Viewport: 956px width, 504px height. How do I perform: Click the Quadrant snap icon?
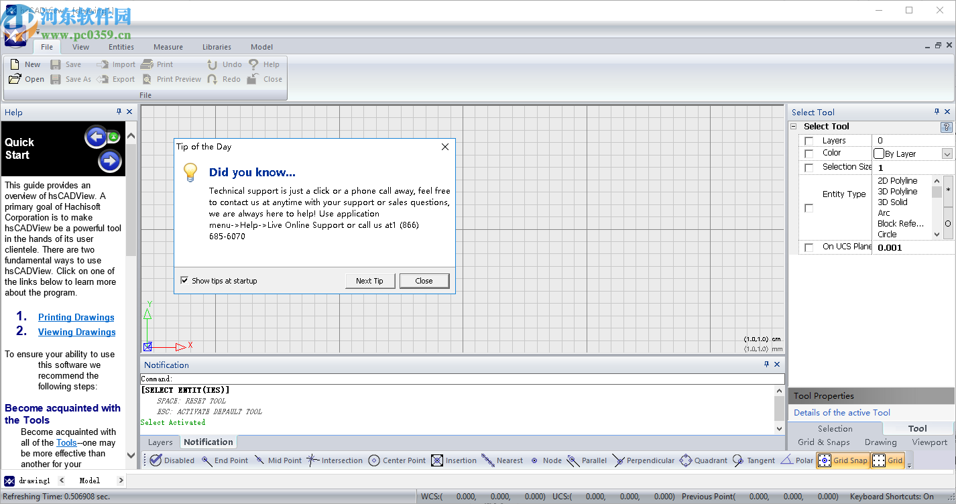click(x=685, y=460)
